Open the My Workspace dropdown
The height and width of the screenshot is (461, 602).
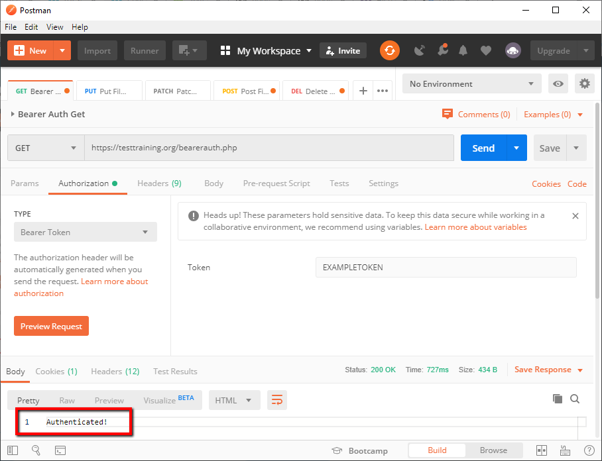274,50
